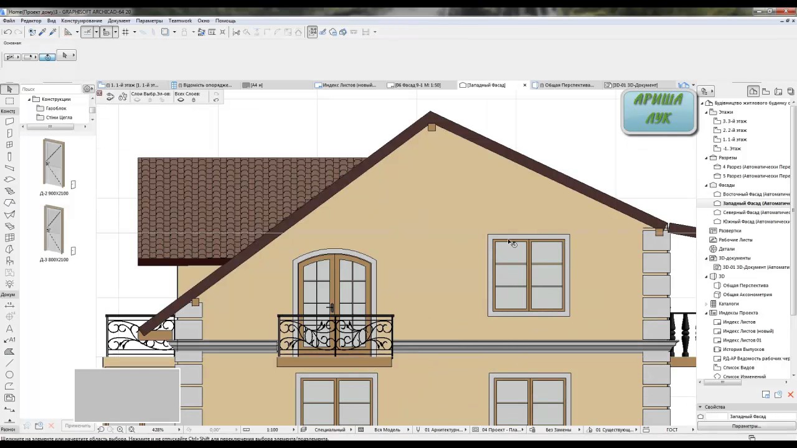
Task: Collapse the Фасады tree node
Action: click(707, 185)
